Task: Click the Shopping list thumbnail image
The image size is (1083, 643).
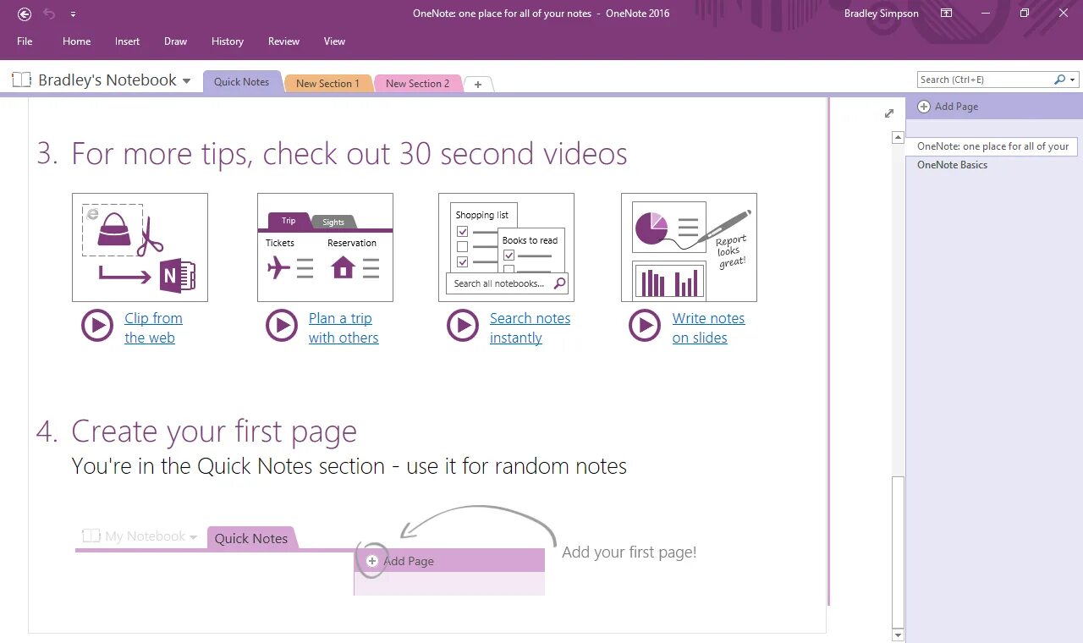Action: 506,247
